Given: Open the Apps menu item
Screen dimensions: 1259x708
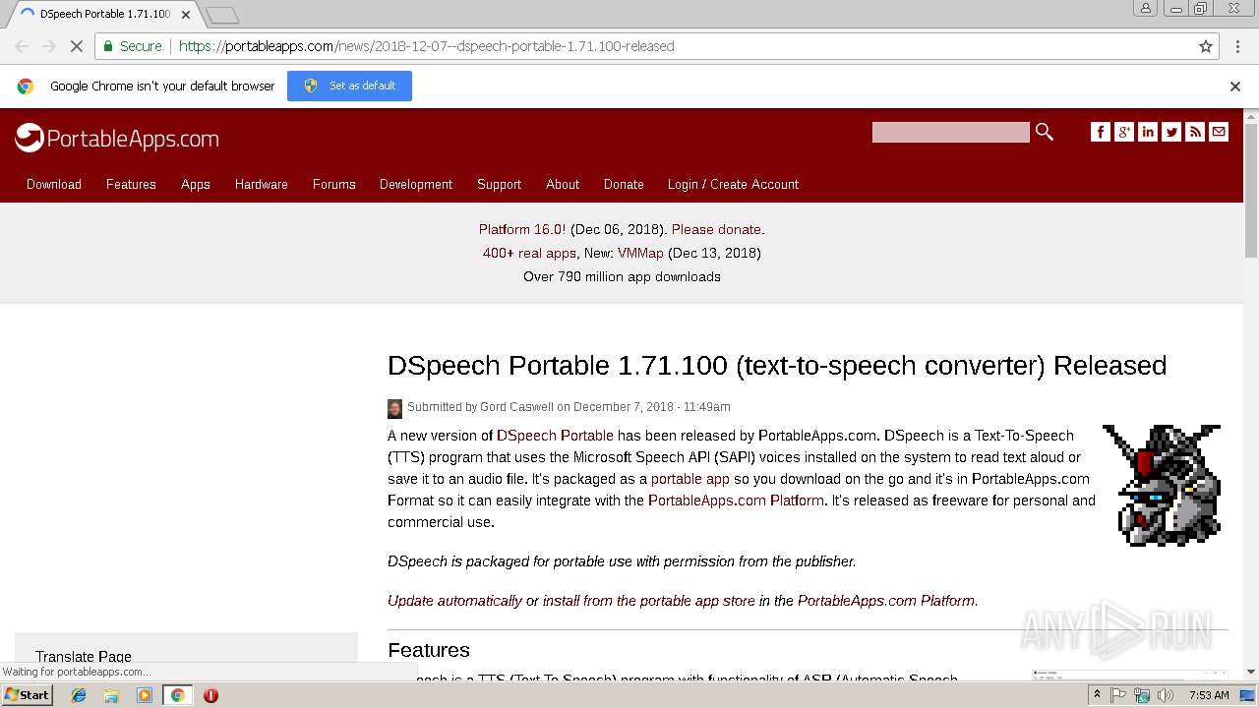Looking at the screenshot, I should pyautogui.click(x=196, y=184).
